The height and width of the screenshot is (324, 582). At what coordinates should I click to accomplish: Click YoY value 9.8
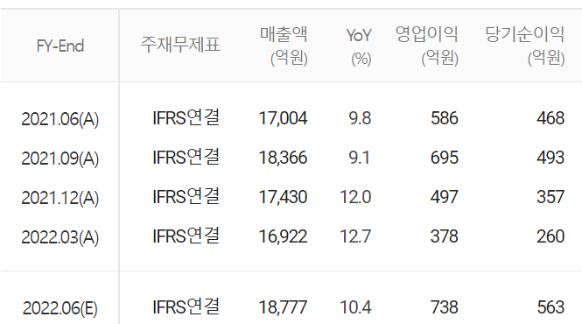[360, 118]
